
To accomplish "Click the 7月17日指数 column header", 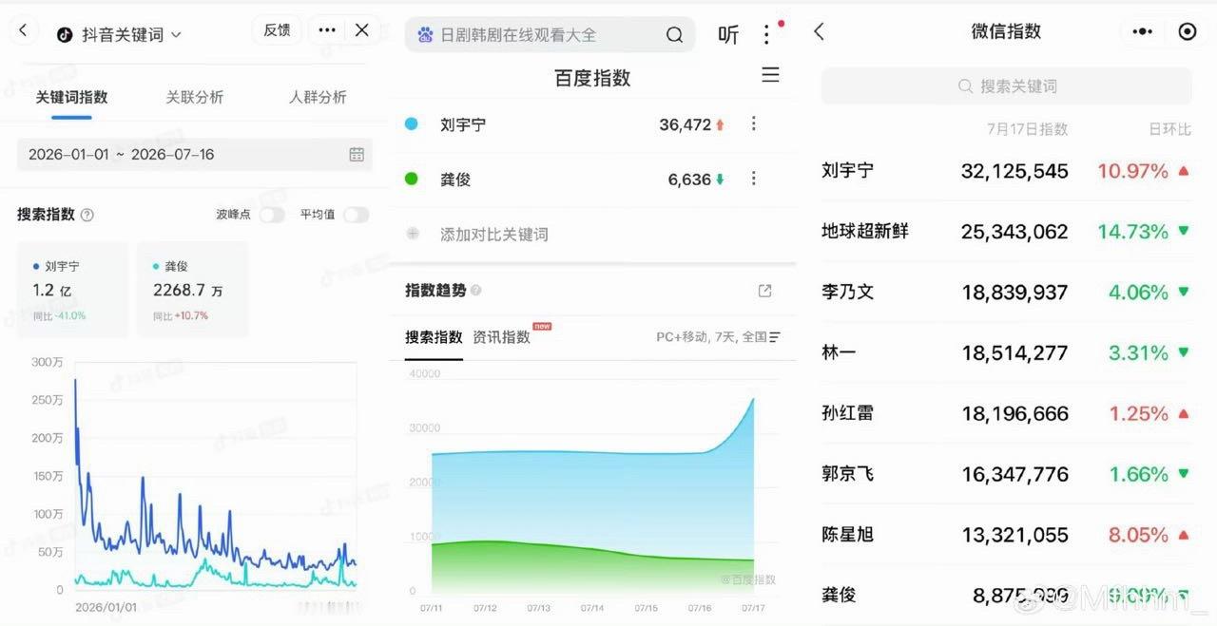I will coord(1028,129).
